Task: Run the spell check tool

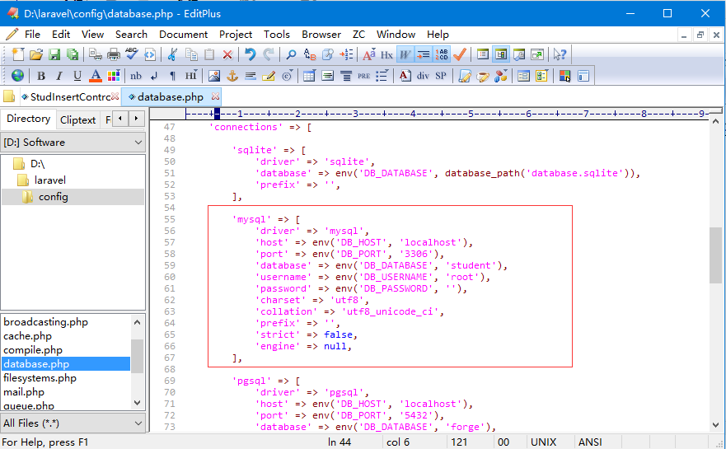Action: click(131, 54)
